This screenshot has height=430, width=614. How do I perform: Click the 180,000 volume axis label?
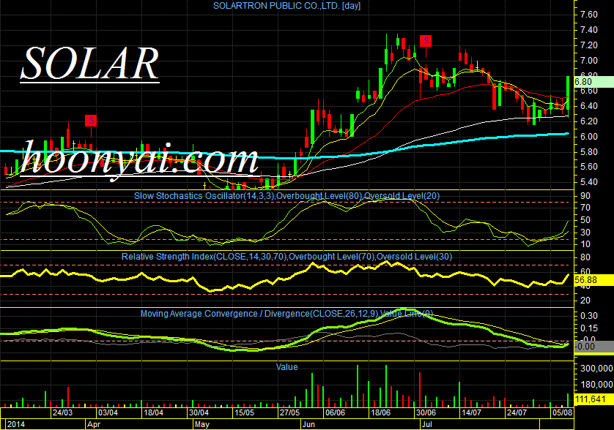pos(596,385)
